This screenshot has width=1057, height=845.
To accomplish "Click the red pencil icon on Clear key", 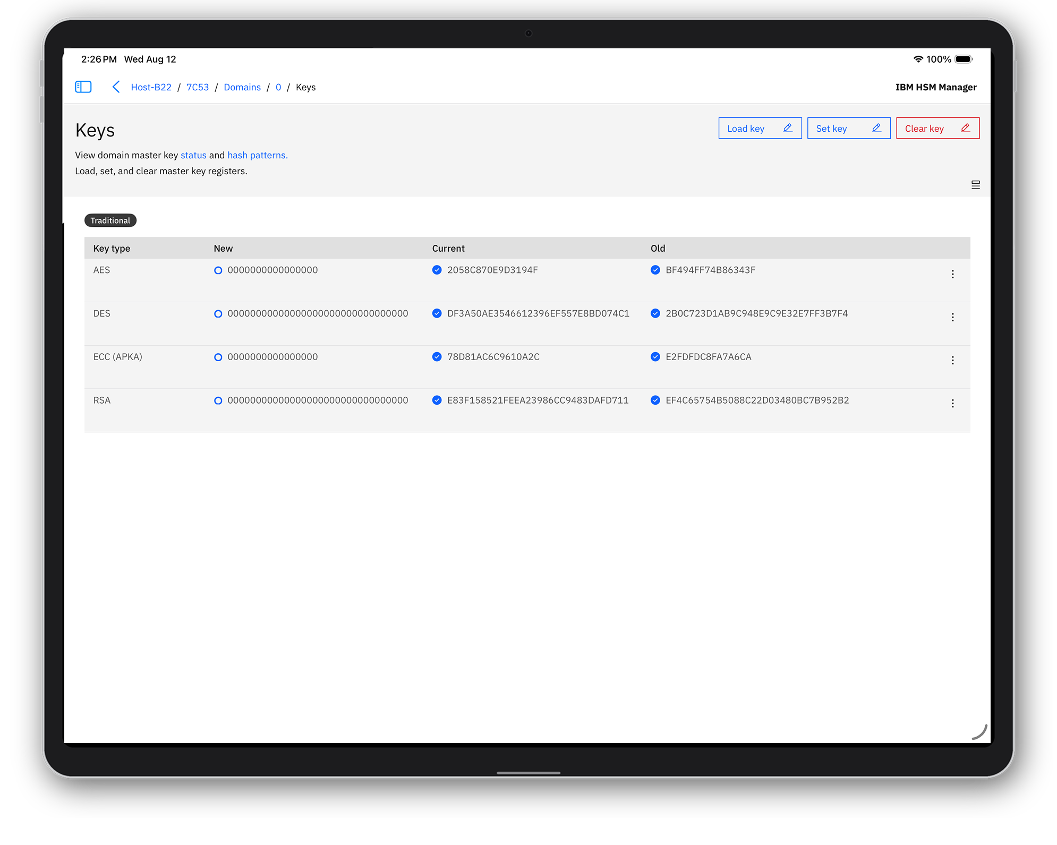I will point(965,128).
